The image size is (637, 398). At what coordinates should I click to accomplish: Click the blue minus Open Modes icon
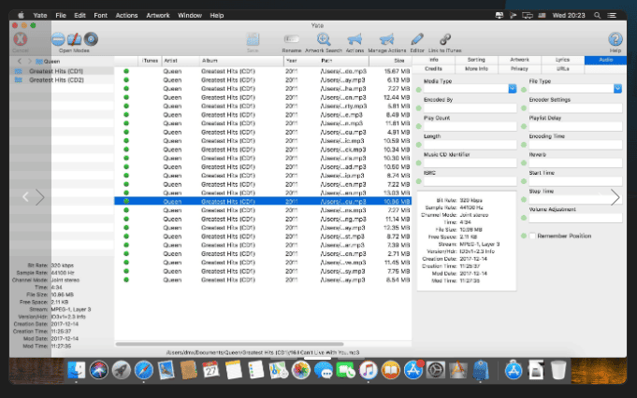click(x=58, y=39)
